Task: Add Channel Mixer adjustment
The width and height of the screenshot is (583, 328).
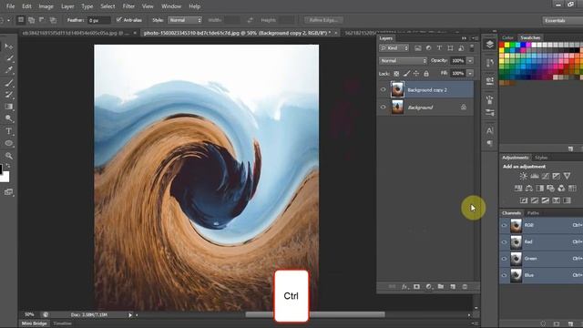Action: tap(561, 189)
